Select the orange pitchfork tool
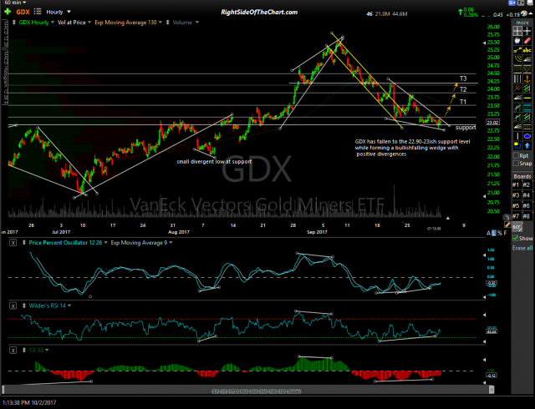The width and height of the screenshot is (535, 409). tap(517, 88)
